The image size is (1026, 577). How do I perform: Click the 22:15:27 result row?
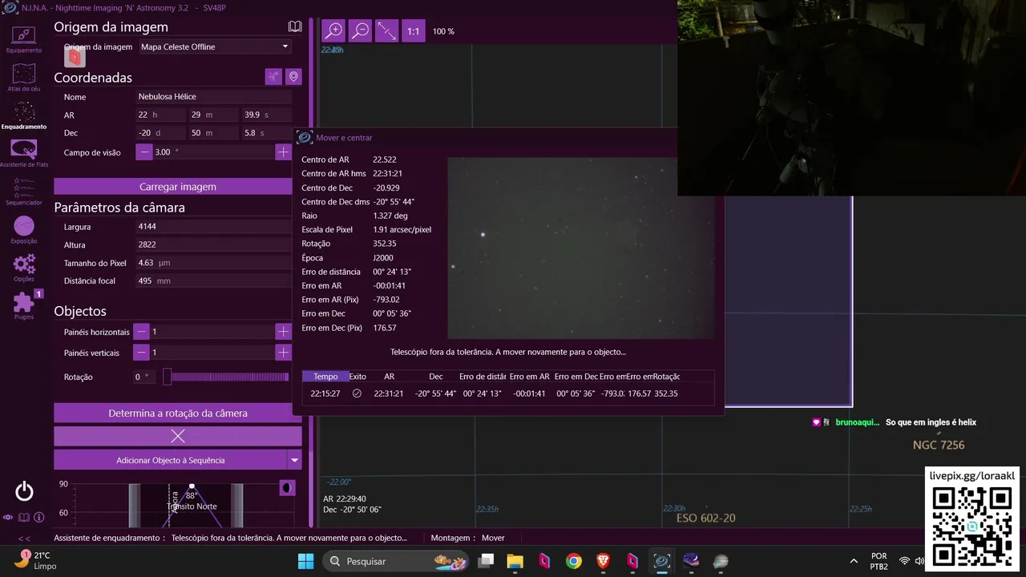coord(507,393)
